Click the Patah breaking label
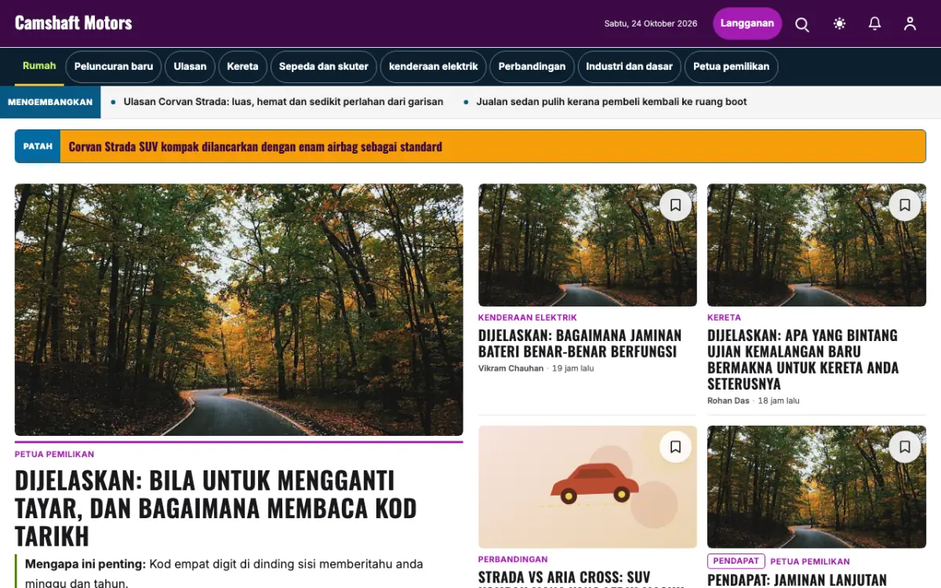This screenshot has height=588, width=941. point(38,147)
